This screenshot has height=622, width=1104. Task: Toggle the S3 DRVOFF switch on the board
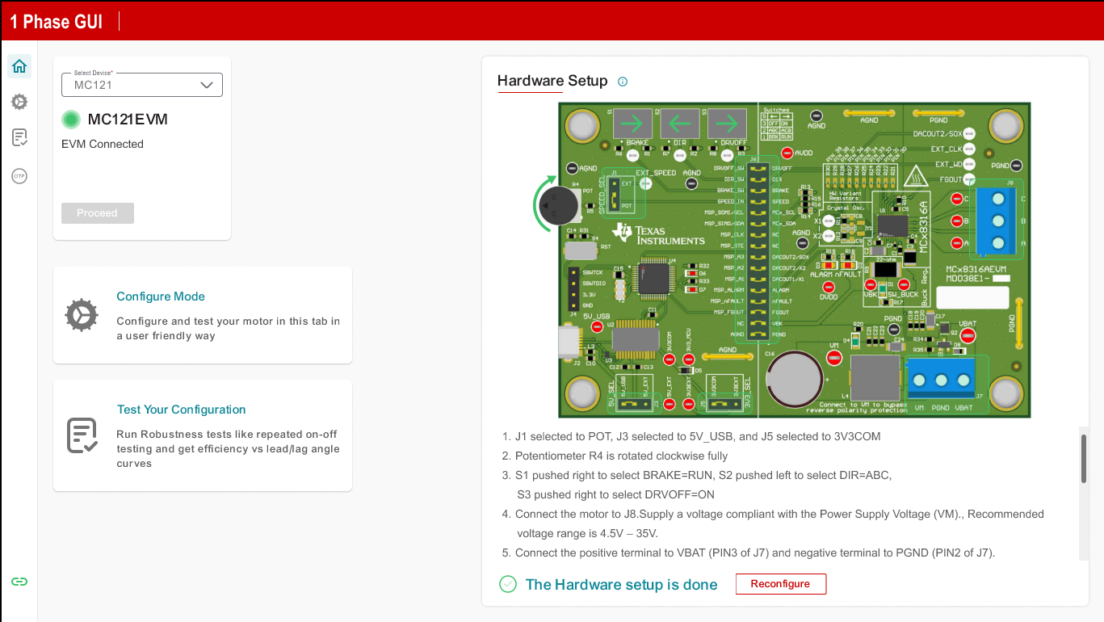point(727,124)
